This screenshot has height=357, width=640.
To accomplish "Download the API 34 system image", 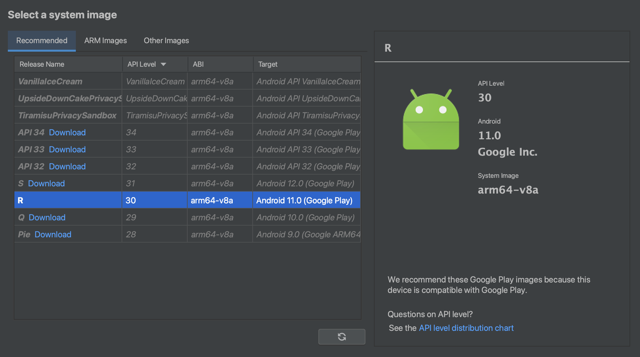I will [x=67, y=132].
